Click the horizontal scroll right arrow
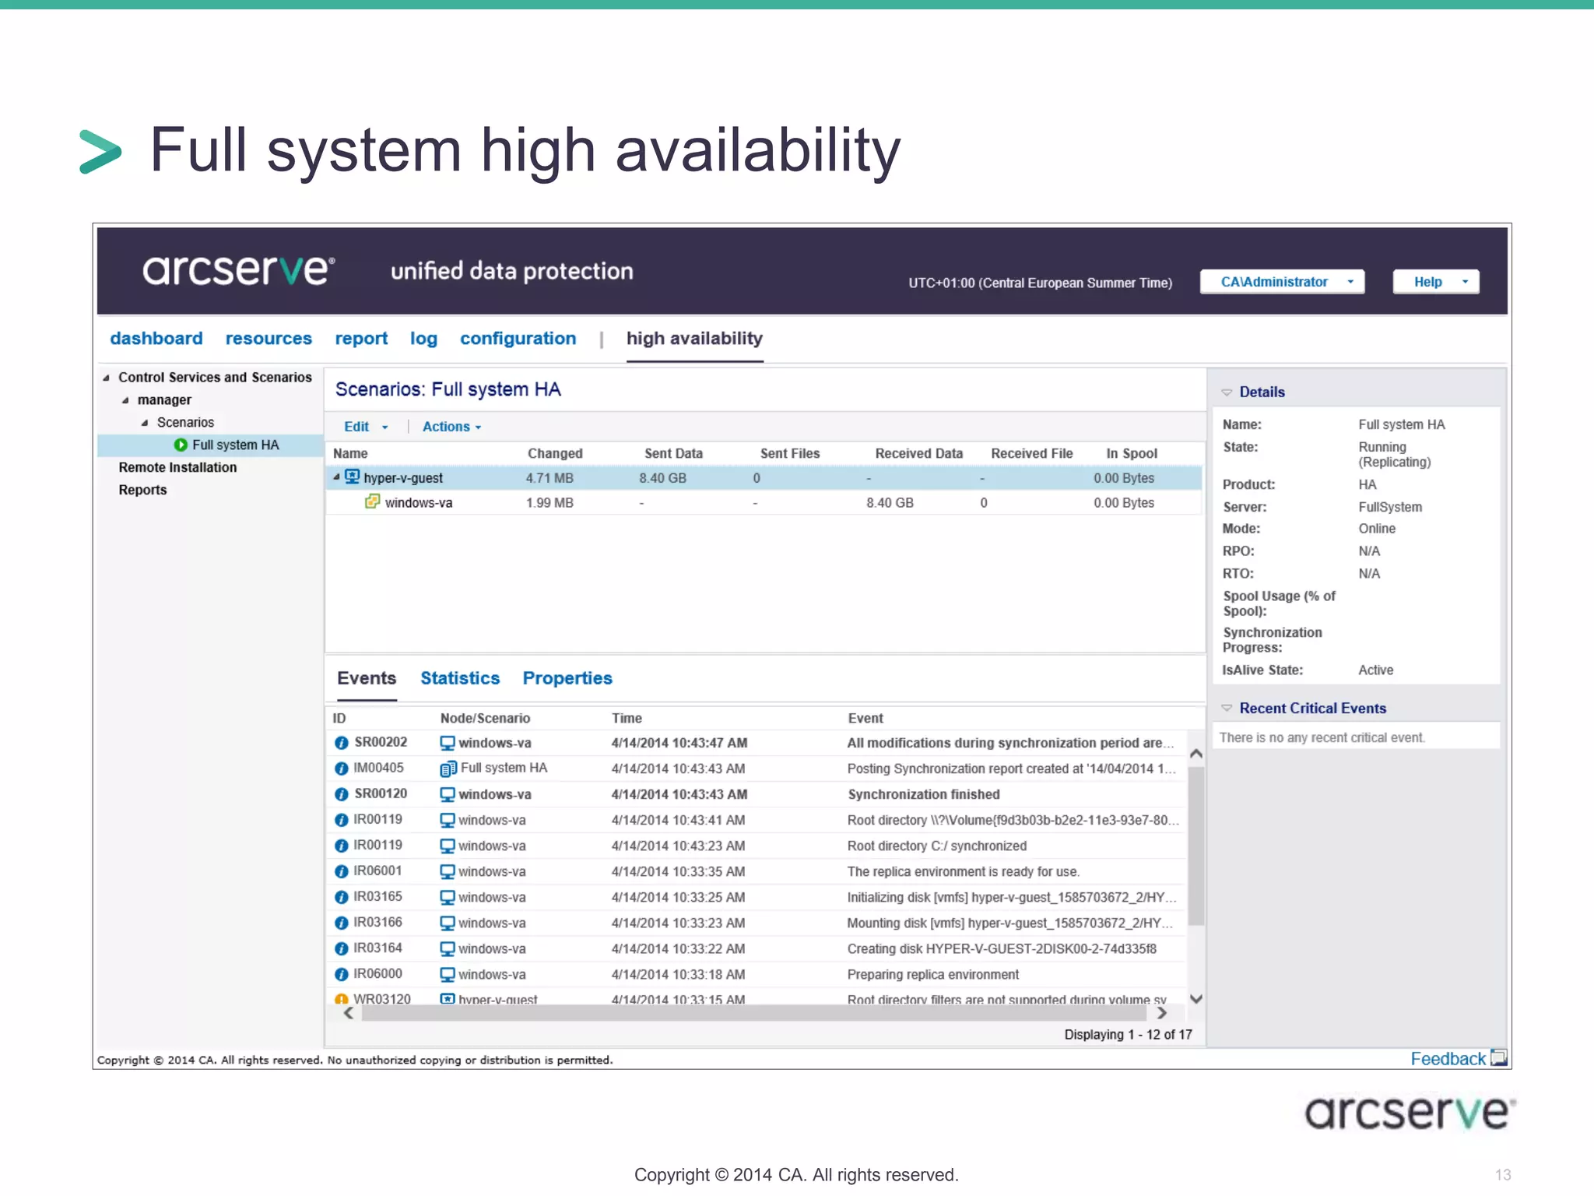This screenshot has height=1196, width=1594. tap(1162, 1013)
